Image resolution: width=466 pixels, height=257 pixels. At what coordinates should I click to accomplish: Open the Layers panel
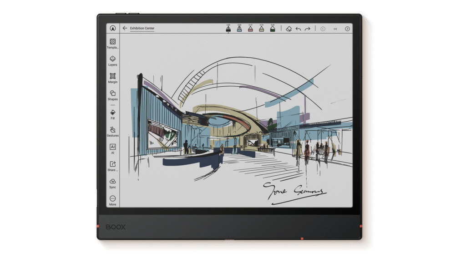point(112,59)
